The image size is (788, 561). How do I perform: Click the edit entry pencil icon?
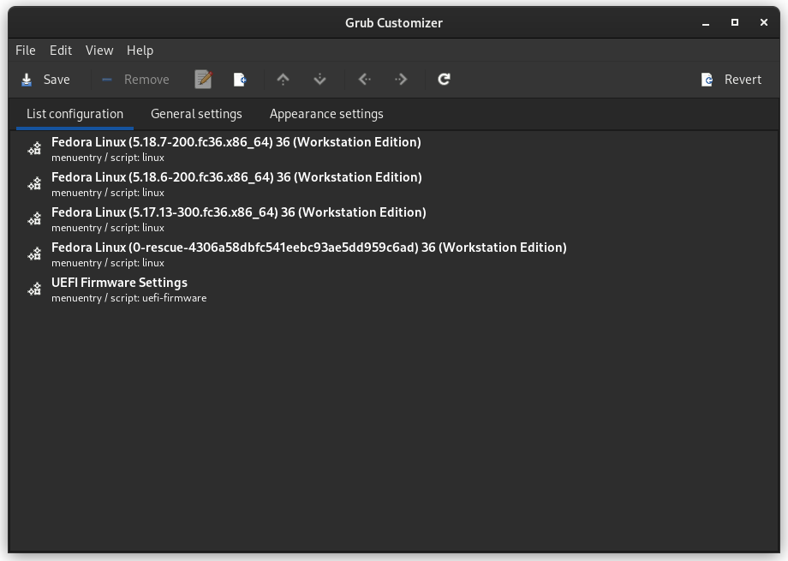pos(203,80)
